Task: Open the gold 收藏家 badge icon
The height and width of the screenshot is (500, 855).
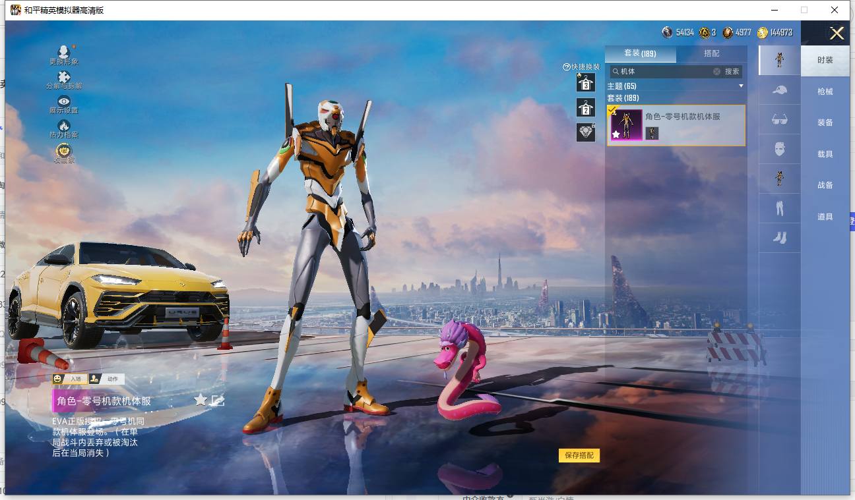Action: [63, 150]
